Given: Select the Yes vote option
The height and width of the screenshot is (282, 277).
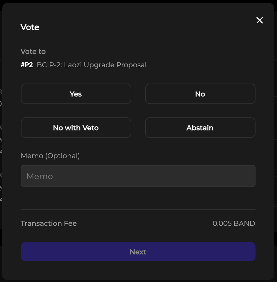Looking at the screenshot, I should coord(76,94).
